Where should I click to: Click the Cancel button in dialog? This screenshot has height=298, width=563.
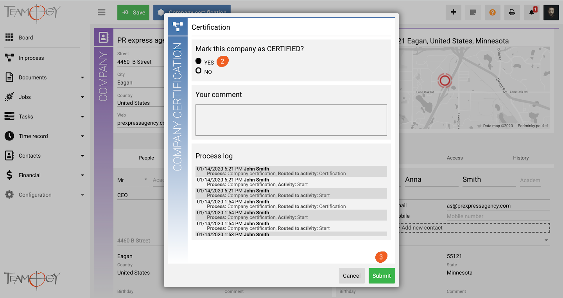[352, 276]
